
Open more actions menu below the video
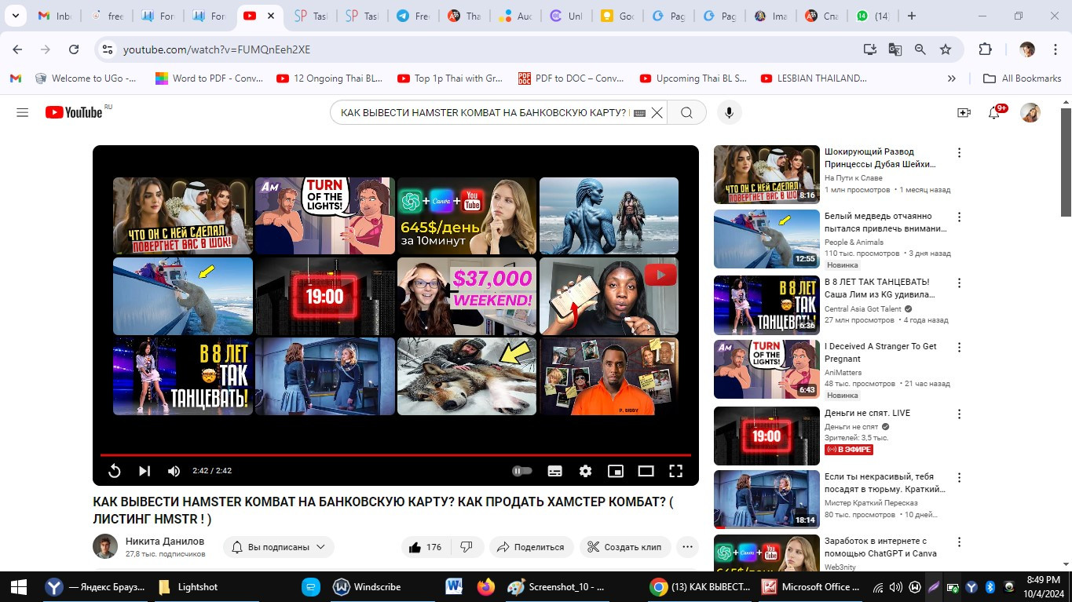point(688,547)
